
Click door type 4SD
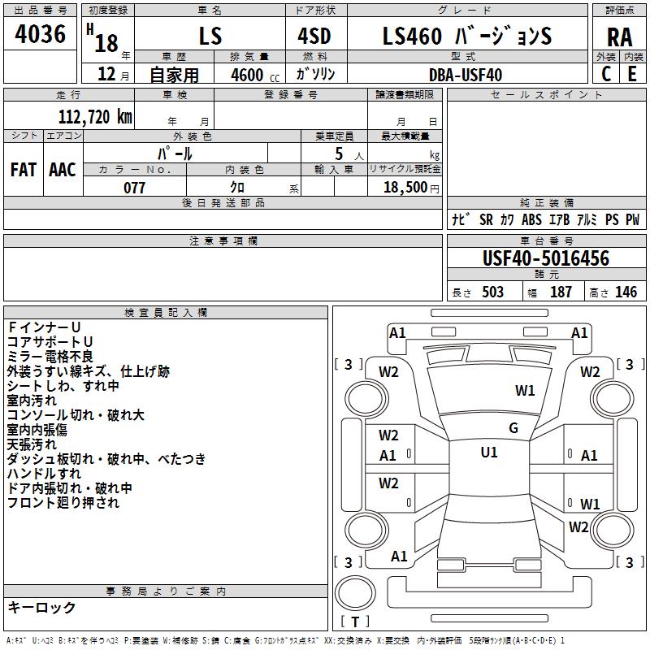[x=314, y=36]
